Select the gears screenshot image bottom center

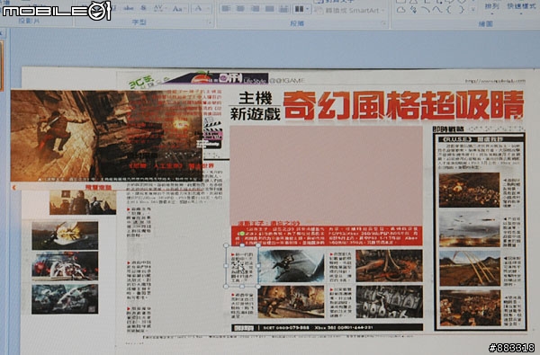click(x=389, y=302)
